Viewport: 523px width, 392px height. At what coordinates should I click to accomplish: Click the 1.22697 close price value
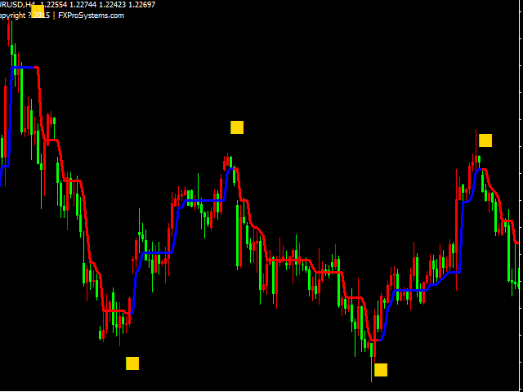[141, 5]
